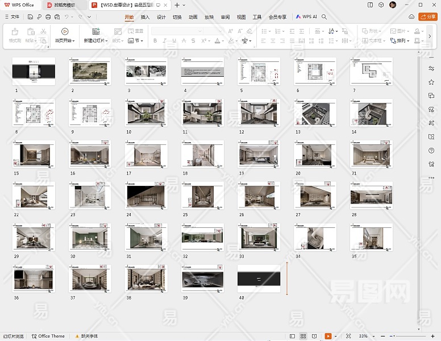Click the star favorites icon in sidebar

[432, 82]
